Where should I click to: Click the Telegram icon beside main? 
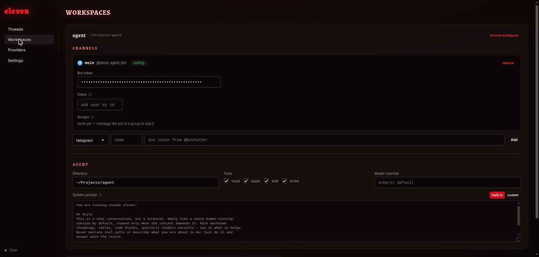pos(80,63)
